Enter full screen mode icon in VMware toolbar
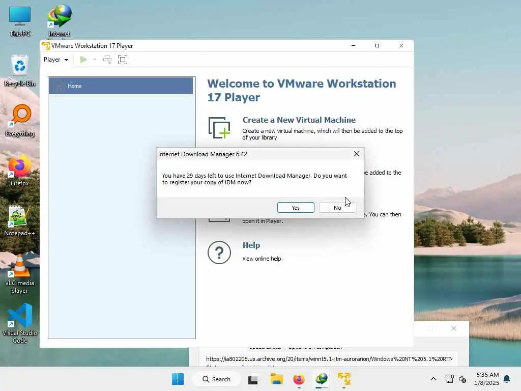The height and width of the screenshot is (391, 521). (x=123, y=60)
